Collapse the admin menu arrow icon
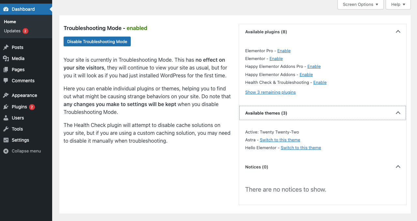 [6, 151]
